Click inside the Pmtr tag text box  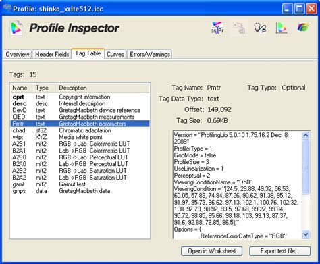click(x=237, y=184)
